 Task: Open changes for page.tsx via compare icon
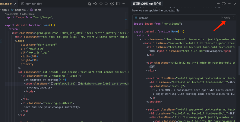pyautogui.click(x=90, y=4)
